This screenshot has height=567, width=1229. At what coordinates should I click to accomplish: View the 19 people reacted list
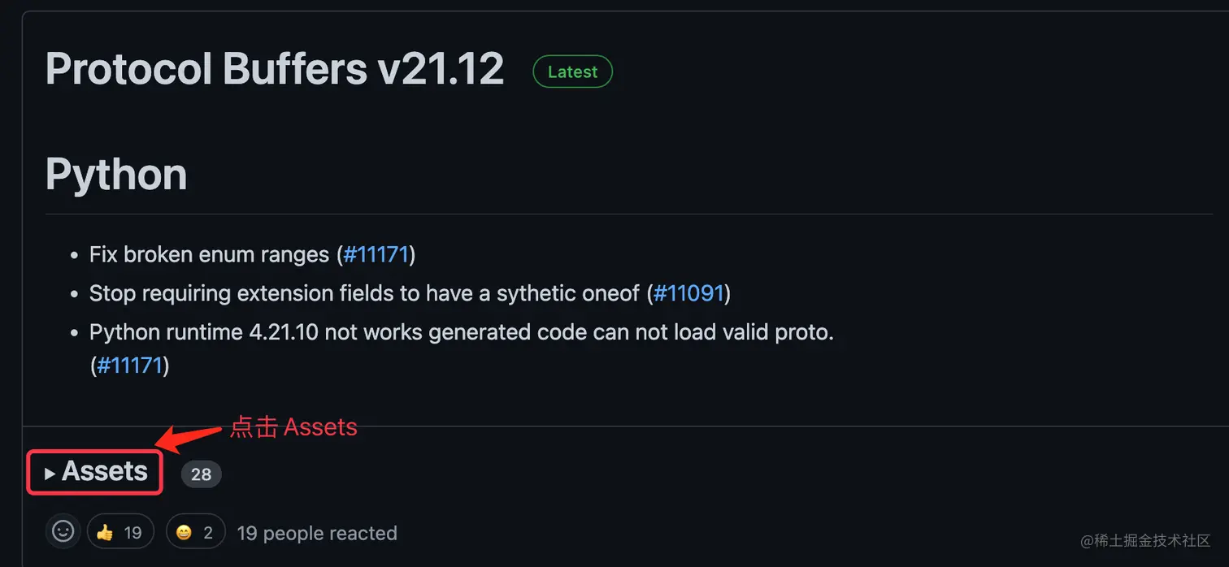[x=317, y=533]
